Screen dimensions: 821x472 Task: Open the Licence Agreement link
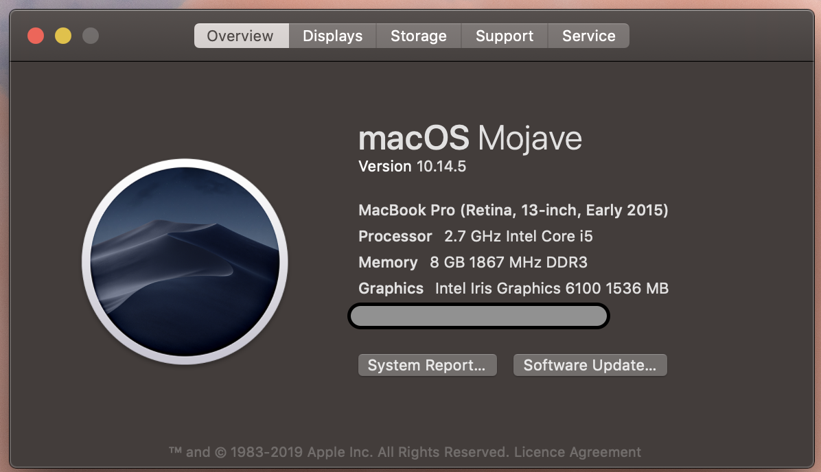coord(577,452)
